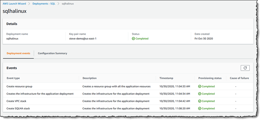
Task: Open the AWS Launch Wizard breadcrumb link
Action: (x=14, y=4)
